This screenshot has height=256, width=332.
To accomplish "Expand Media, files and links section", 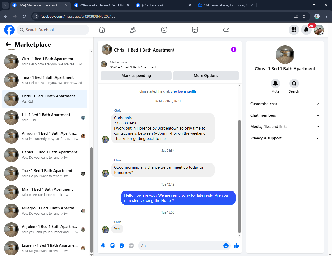I will 285,127.
